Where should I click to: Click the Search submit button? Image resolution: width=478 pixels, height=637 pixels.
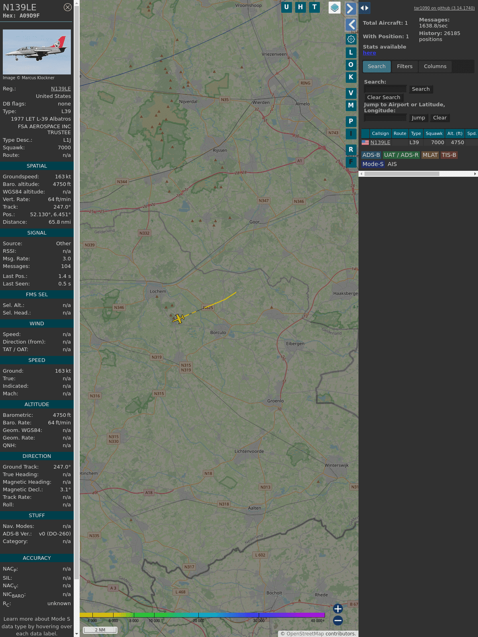pos(421,89)
